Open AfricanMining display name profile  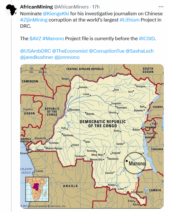[36, 7]
